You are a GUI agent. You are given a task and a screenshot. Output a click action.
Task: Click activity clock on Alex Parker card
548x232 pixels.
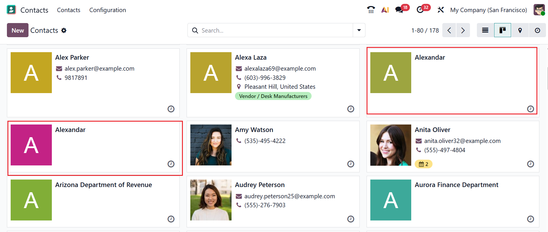click(x=171, y=109)
